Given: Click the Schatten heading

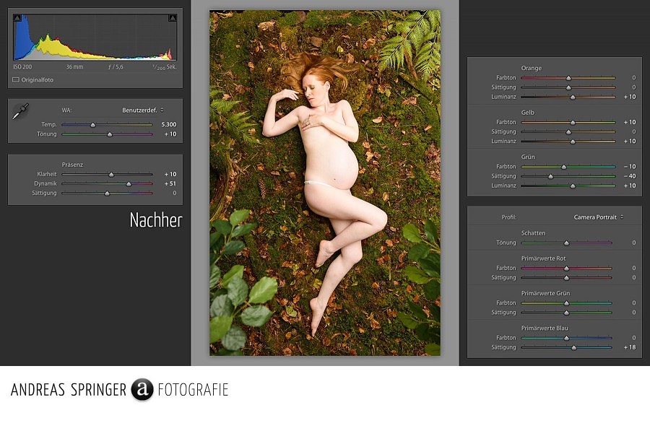Looking at the screenshot, I should click(534, 233).
